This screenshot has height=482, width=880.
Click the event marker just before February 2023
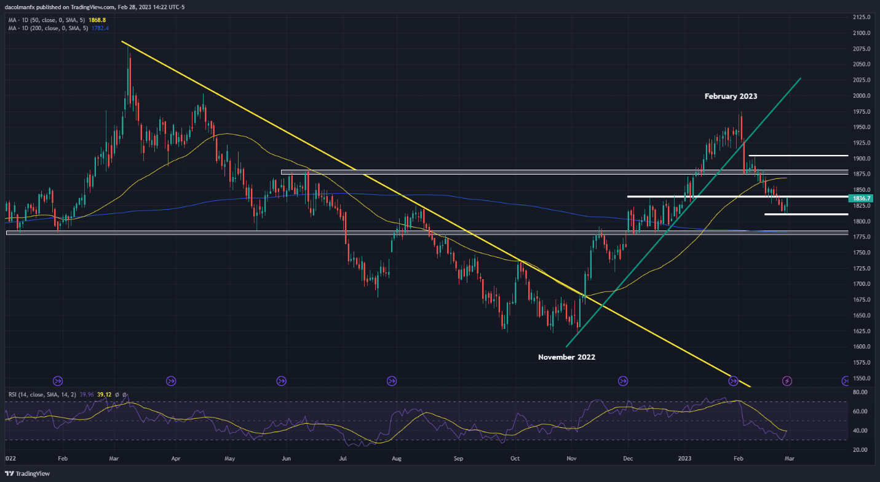pos(733,381)
